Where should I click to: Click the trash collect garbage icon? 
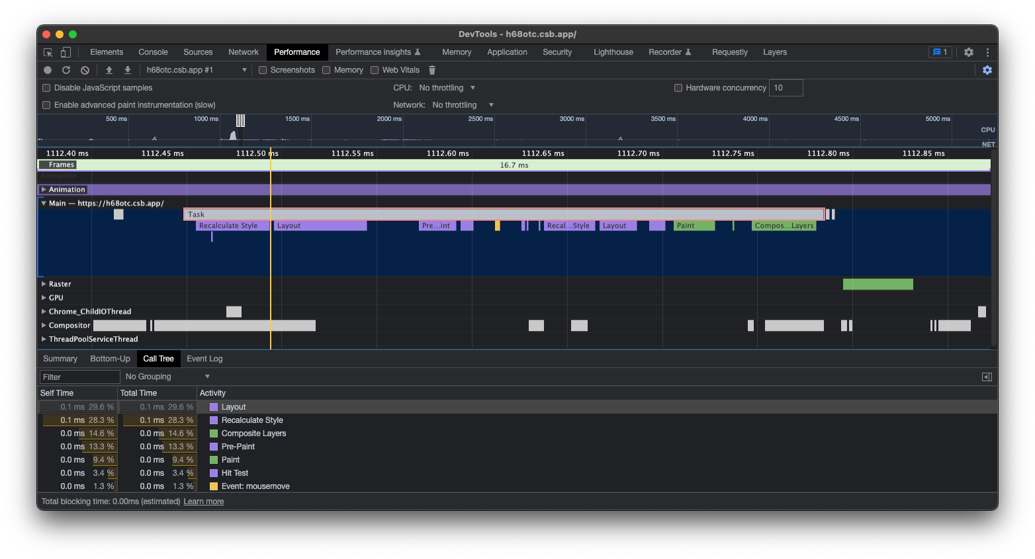pyautogui.click(x=432, y=70)
